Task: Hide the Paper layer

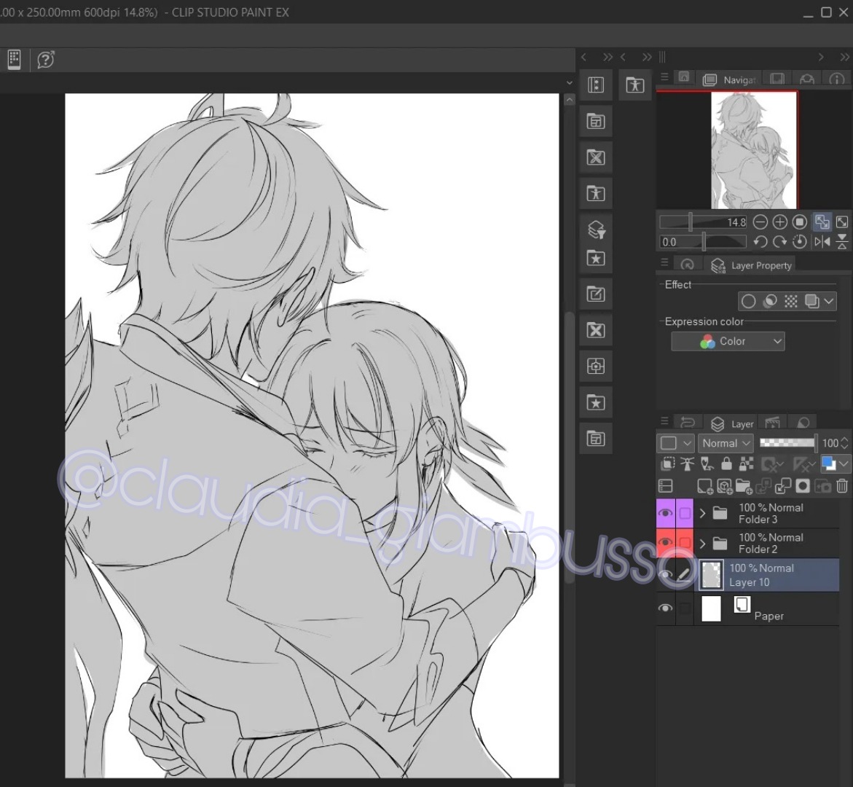Action: [x=665, y=608]
